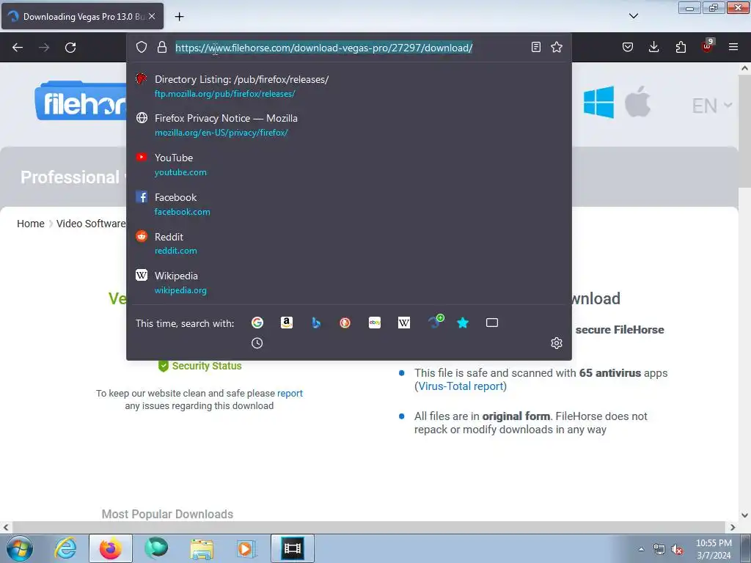
Task: Open the Virus-Total report link
Action: click(x=461, y=386)
